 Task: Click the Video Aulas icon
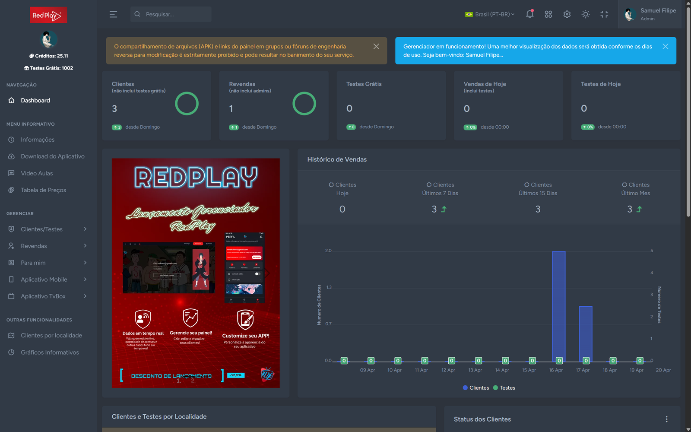[x=11, y=173]
